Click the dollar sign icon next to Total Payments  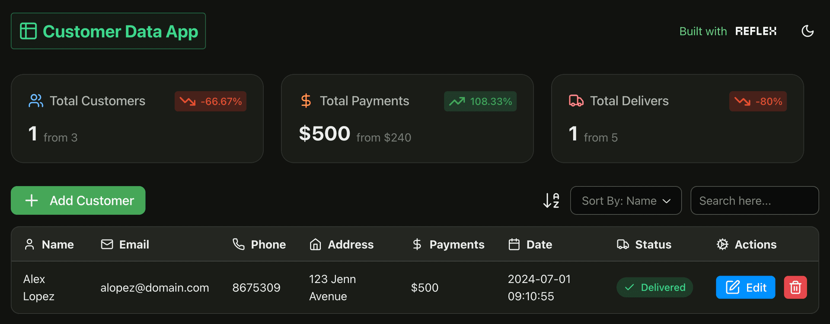tap(306, 101)
